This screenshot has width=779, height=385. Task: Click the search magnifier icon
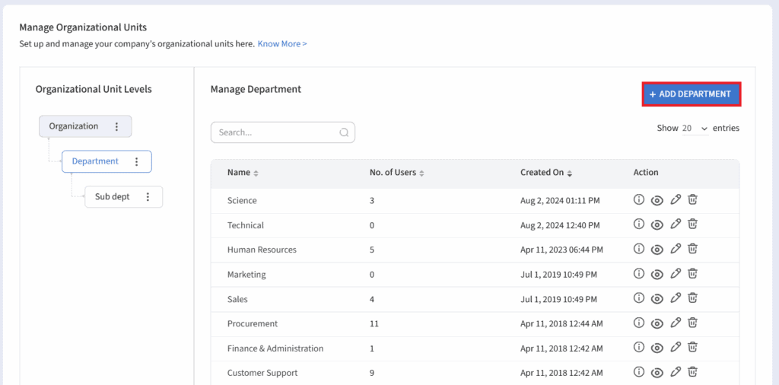344,132
